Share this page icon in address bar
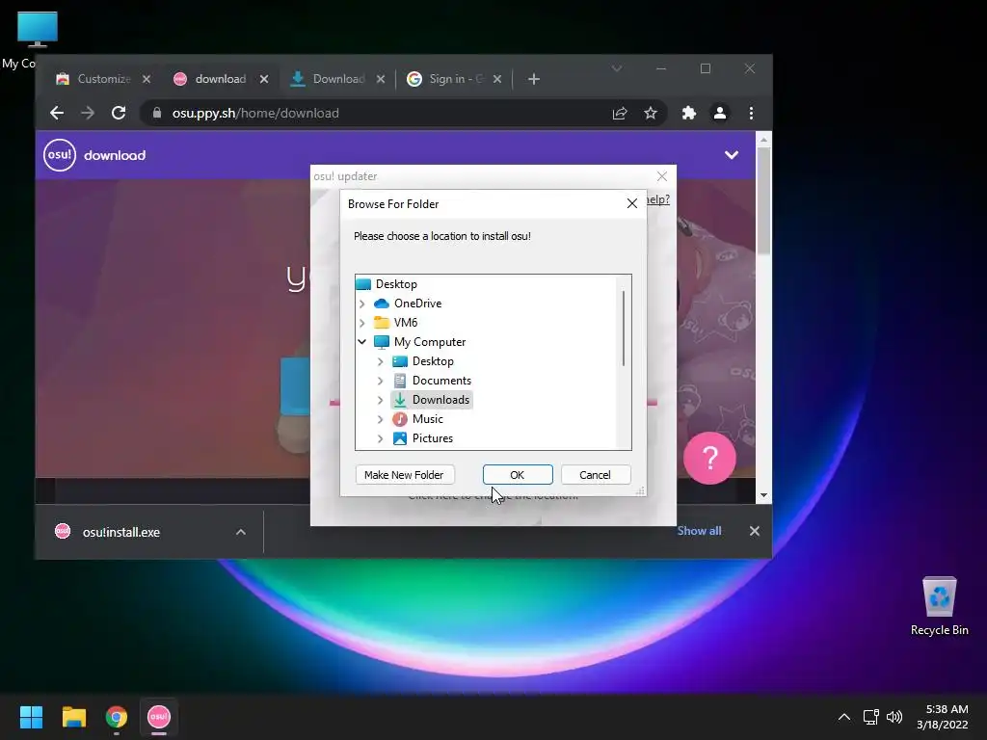987x740 pixels. point(620,113)
